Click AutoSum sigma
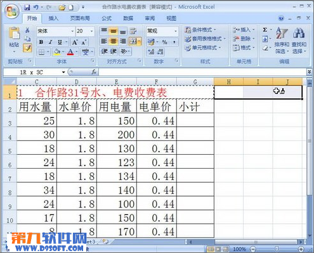The height and width of the screenshot is (253, 314). click(265, 30)
